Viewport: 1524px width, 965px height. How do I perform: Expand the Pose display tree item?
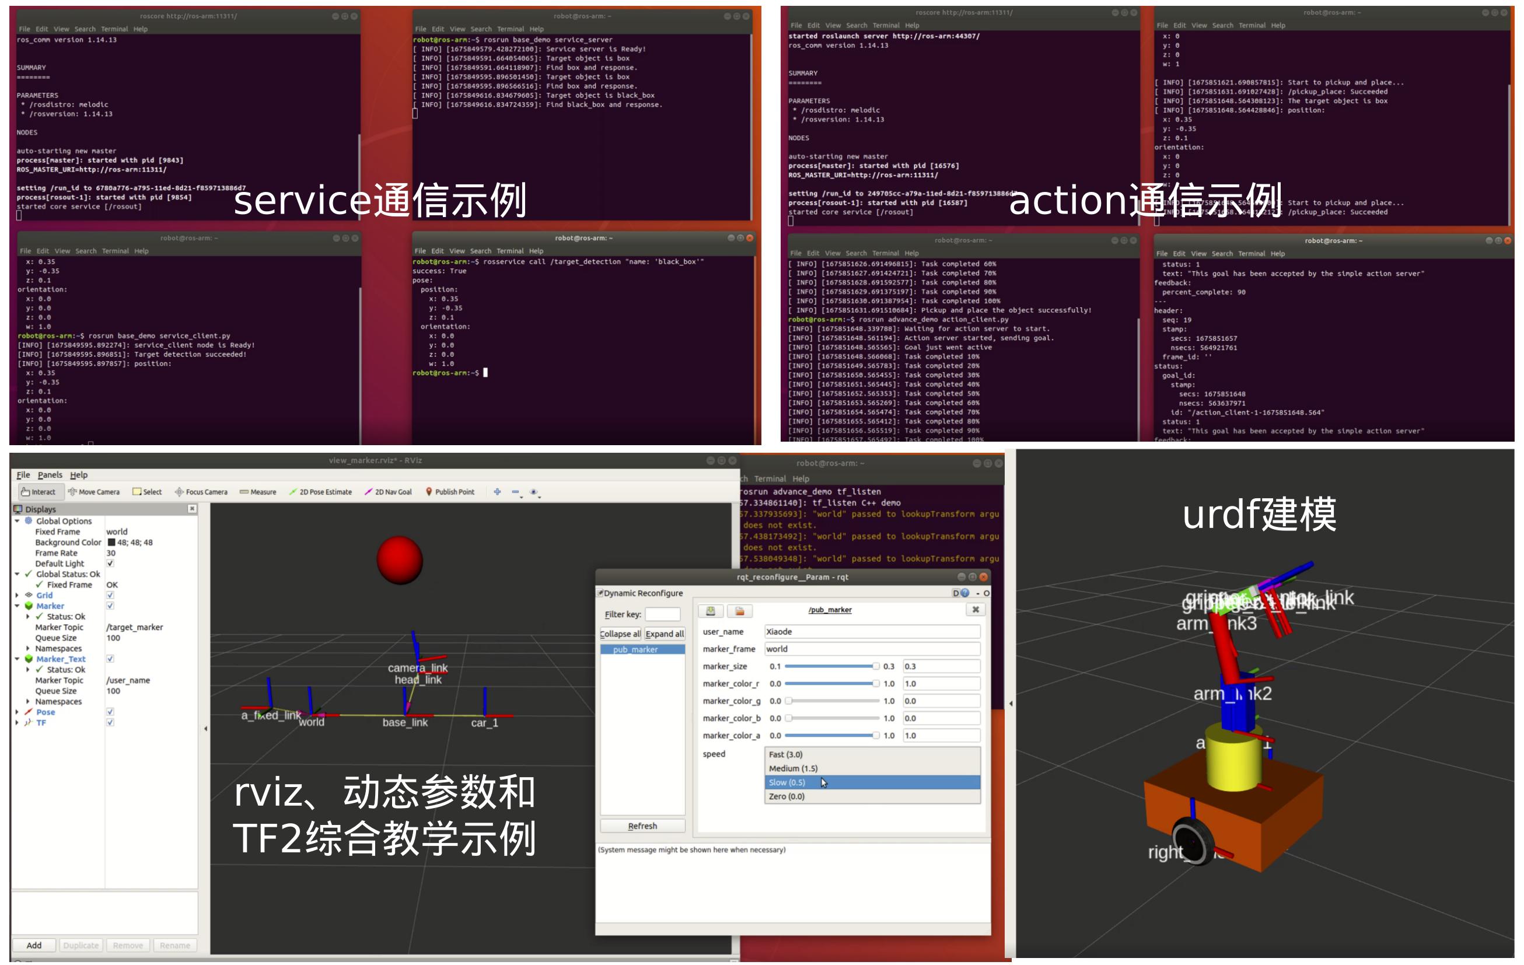point(17,712)
